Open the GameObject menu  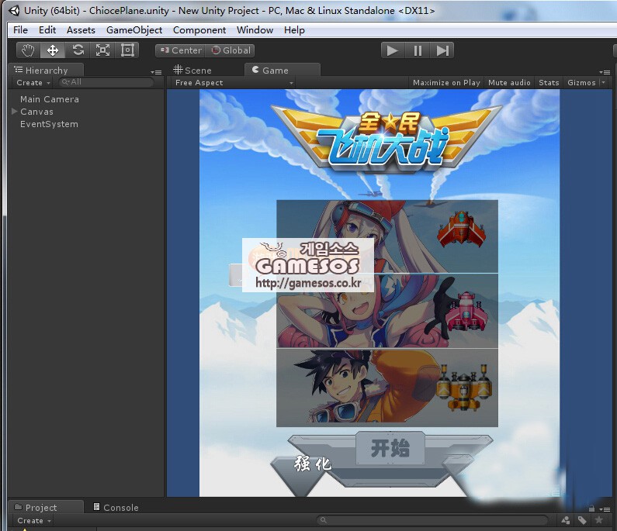point(134,30)
